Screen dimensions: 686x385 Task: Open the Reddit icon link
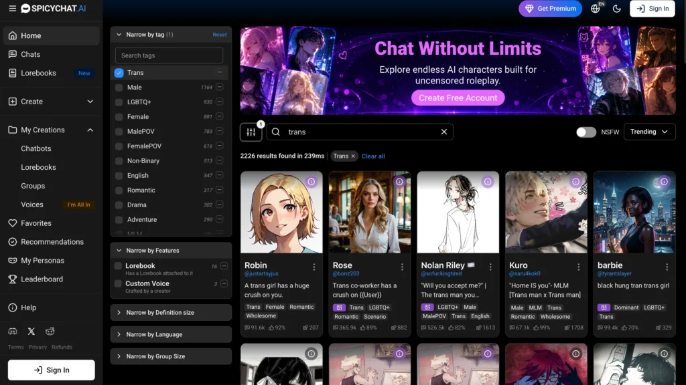(x=50, y=332)
